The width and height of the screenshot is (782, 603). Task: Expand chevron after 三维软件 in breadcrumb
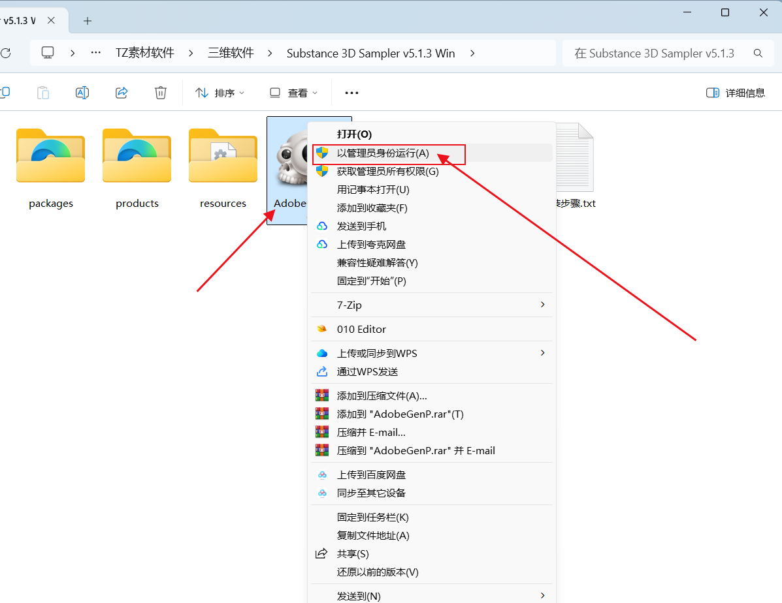[270, 54]
